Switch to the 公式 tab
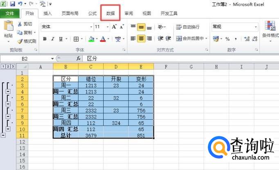 point(92,14)
